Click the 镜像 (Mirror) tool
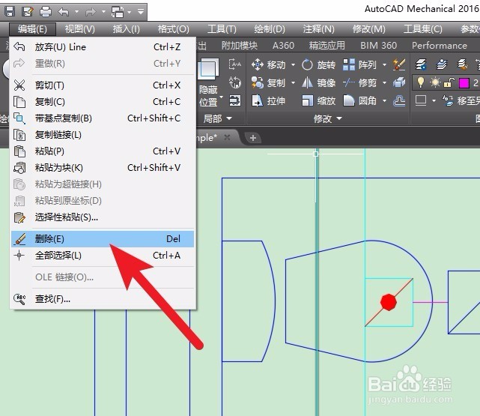 pos(318,83)
